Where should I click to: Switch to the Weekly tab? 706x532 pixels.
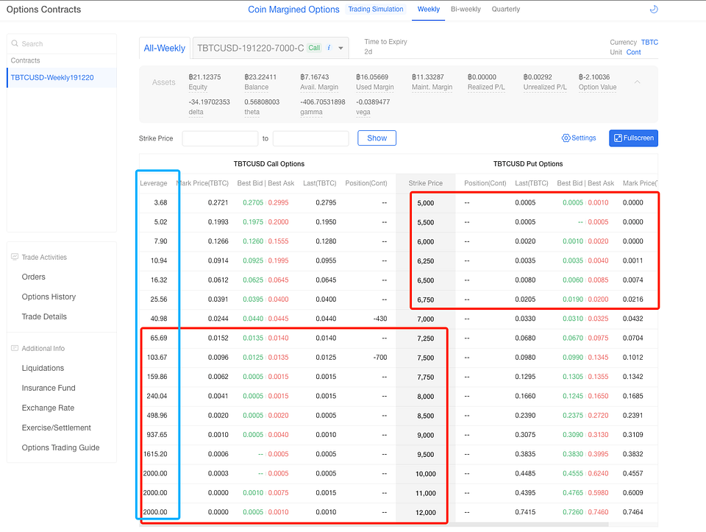pyautogui.click(x=428, y=9)
